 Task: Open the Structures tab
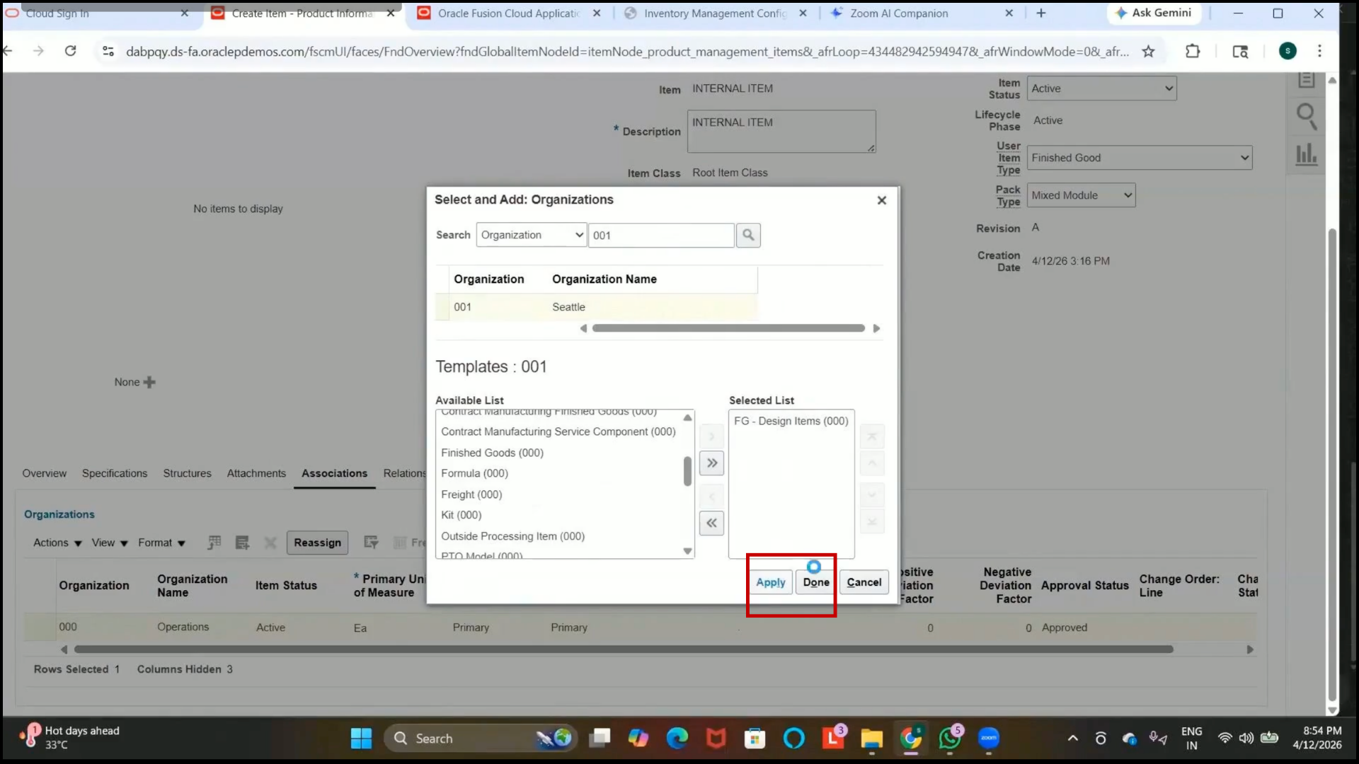(187, 473)
